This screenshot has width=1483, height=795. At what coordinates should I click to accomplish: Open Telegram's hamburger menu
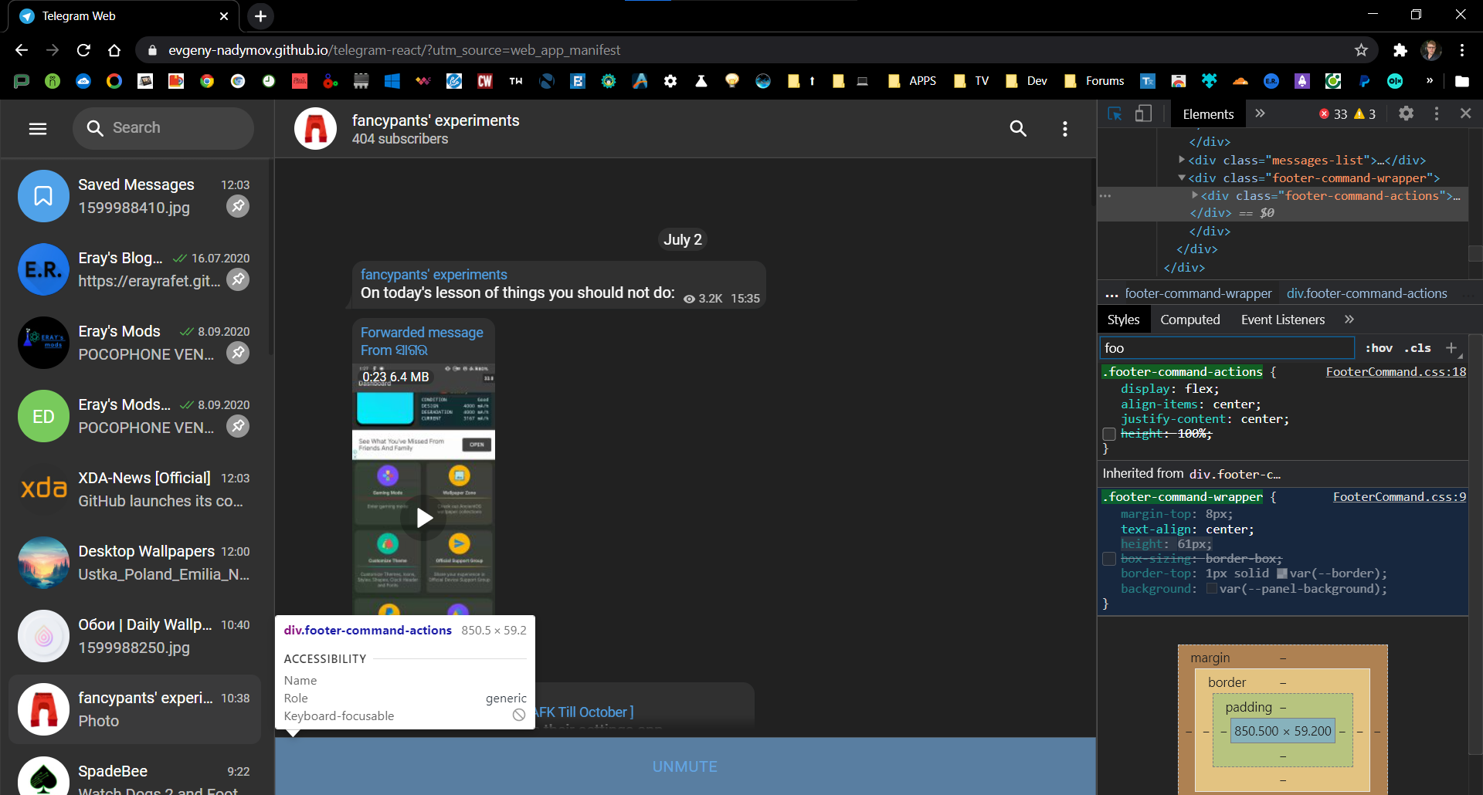pos(37,128)
